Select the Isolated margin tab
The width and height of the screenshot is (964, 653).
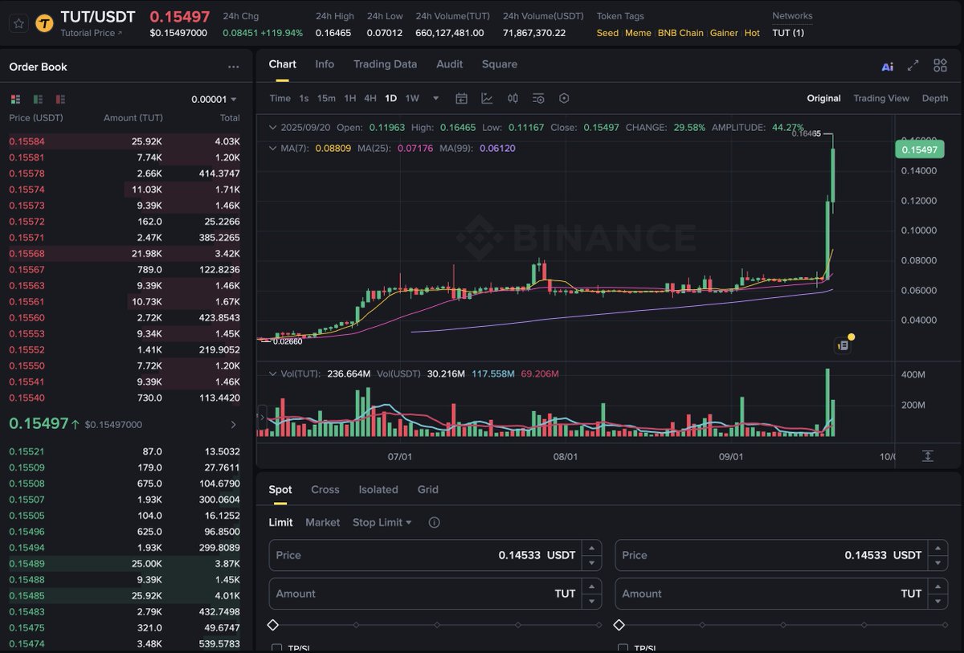(x=378, y=489)
